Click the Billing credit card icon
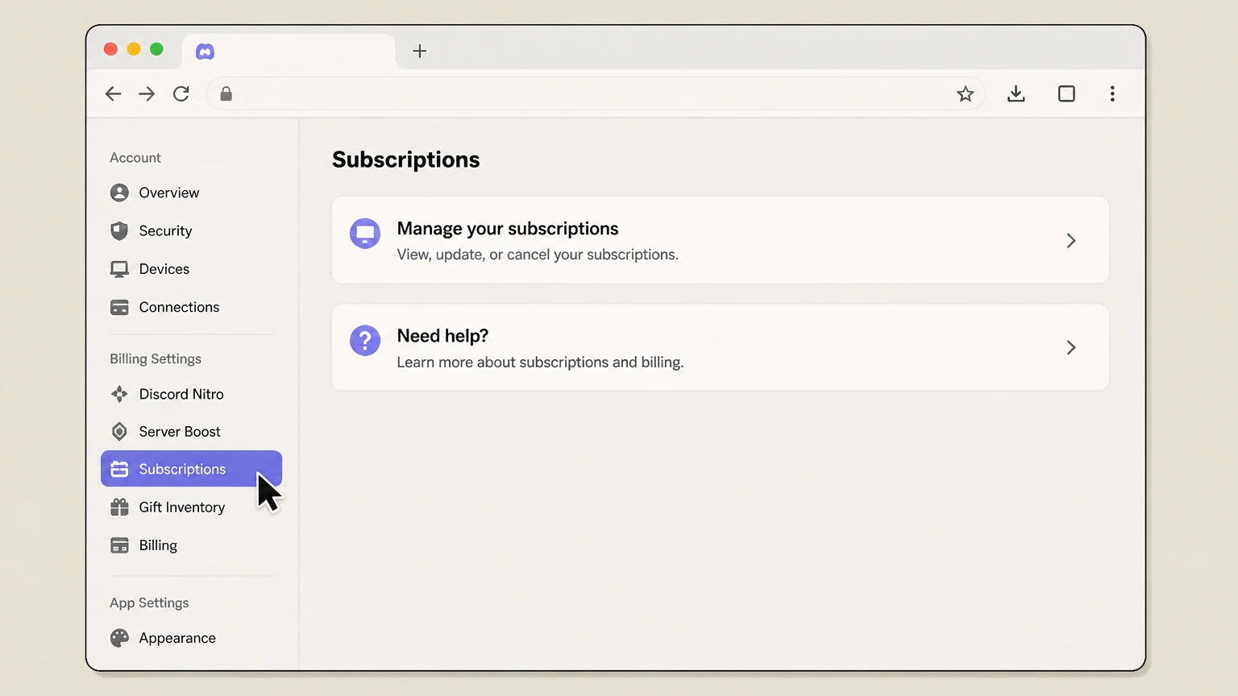 tap(119, 545)
